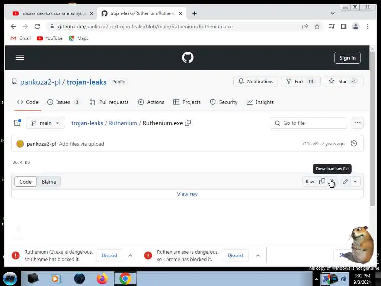Open the more file actions ellipsis menu
The image size is (381, 286).
click(358, 123)
